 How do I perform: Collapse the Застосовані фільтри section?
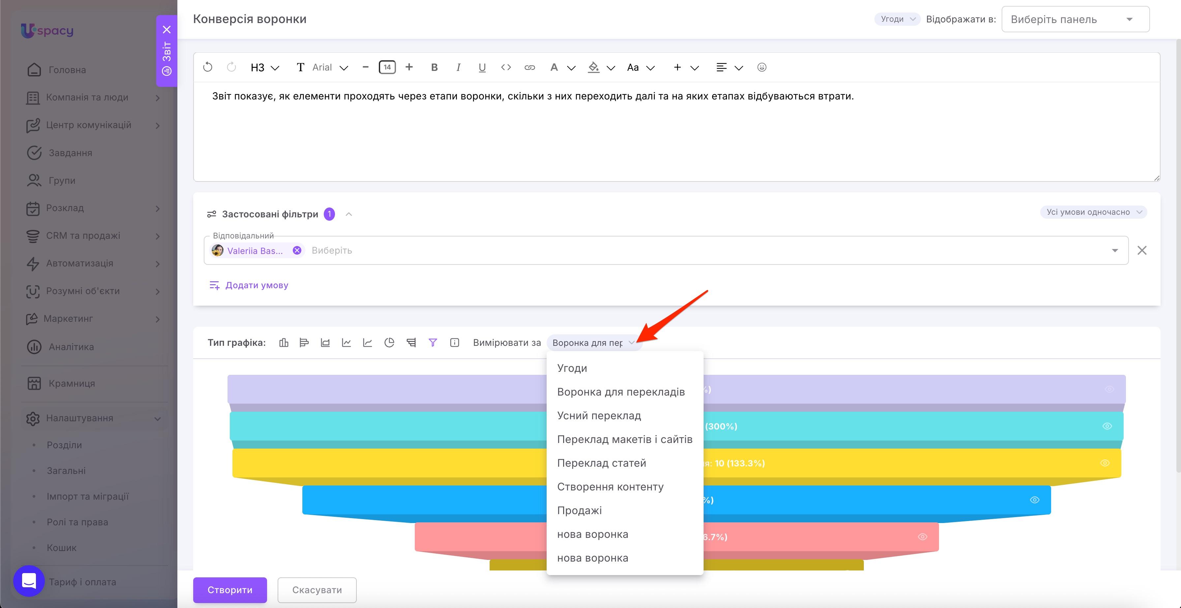348,214
